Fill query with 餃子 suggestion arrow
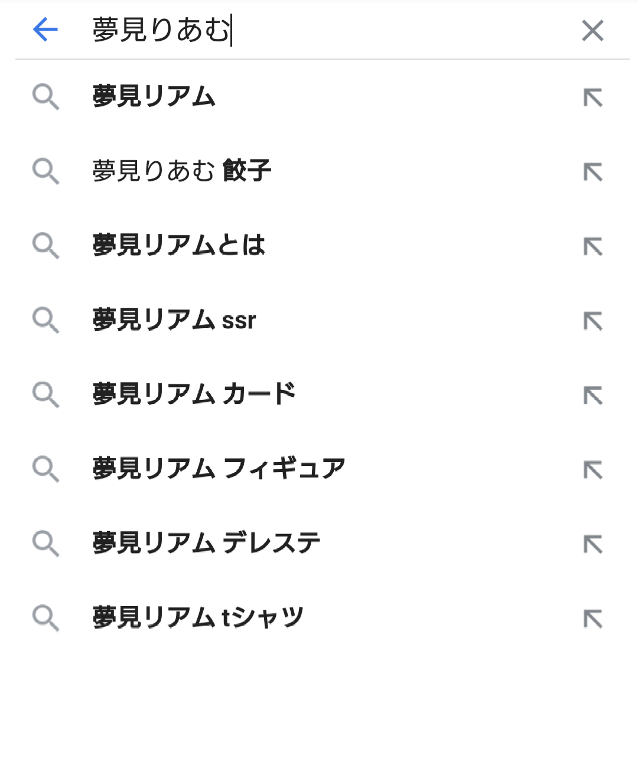Screen dimensions: 638x765 coord(593,172)
